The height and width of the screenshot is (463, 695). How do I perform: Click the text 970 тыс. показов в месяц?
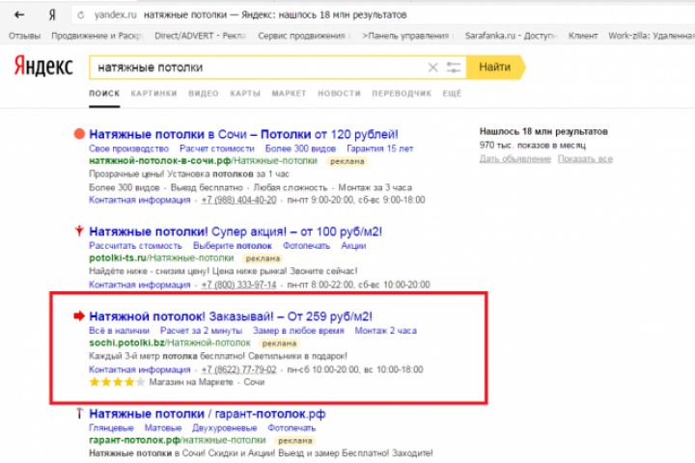(x=532, y=146)
